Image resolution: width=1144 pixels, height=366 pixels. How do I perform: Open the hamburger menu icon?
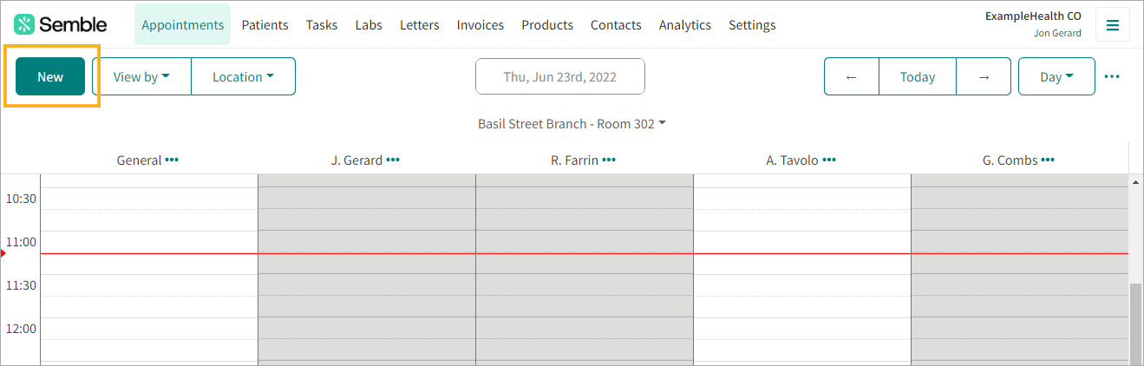click(1113, 25)
